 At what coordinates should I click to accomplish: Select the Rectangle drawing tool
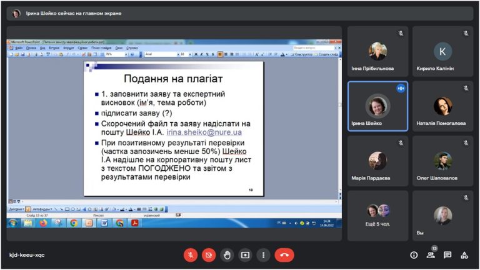tap(67, 210)
